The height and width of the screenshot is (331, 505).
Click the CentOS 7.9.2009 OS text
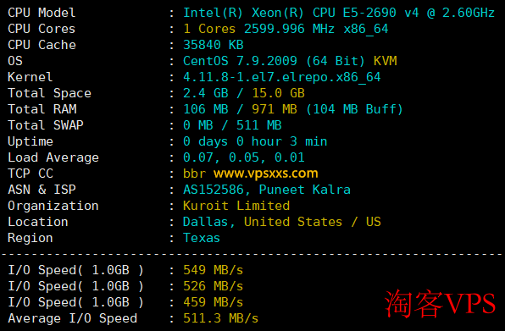[240, 61]
